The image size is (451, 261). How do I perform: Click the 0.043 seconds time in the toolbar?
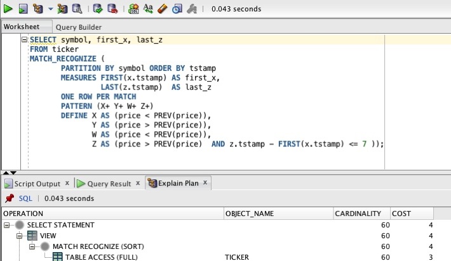[x=236, y=9]
